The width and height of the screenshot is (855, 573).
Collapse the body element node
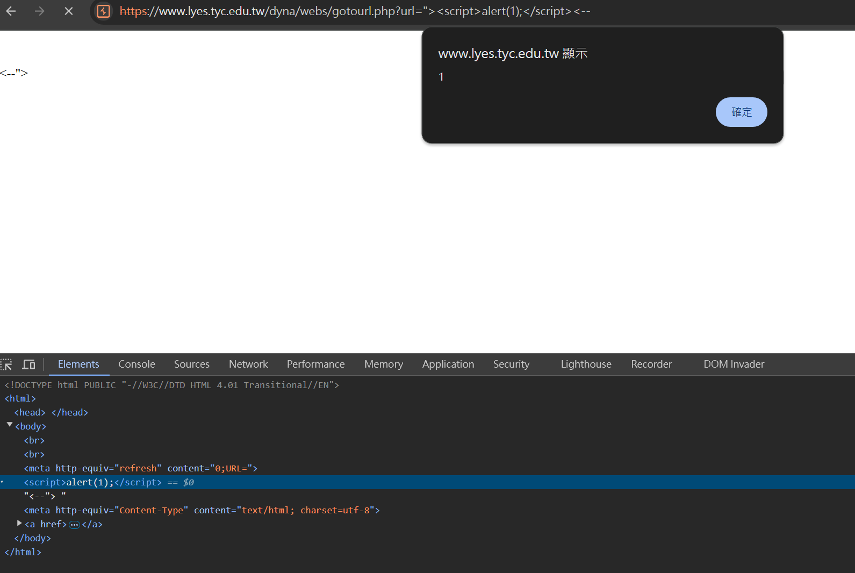tap(10, 425)
